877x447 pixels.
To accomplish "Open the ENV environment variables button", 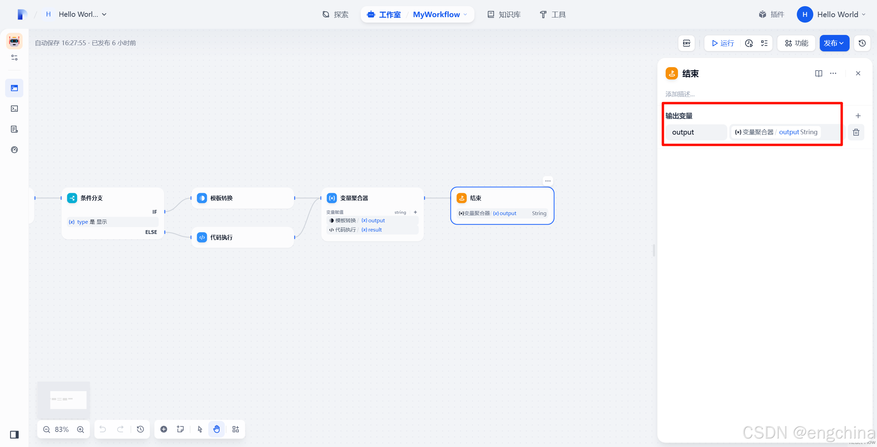I will click(x=687, y=43).
